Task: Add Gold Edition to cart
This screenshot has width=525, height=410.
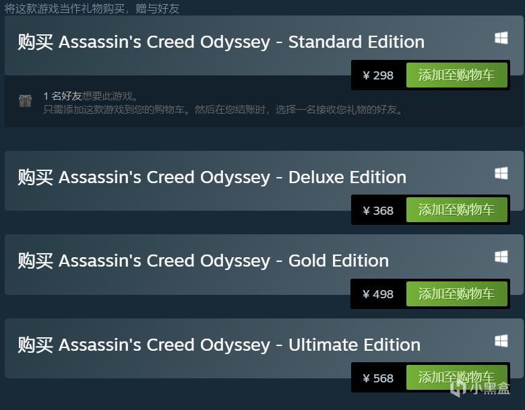Action: [457, 294]
